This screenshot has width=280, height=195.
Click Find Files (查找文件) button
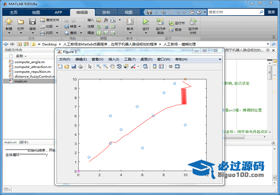point(50,20)
